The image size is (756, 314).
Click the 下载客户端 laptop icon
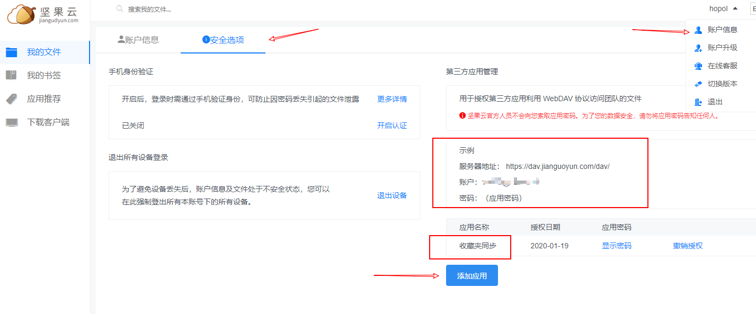(12, 122)
